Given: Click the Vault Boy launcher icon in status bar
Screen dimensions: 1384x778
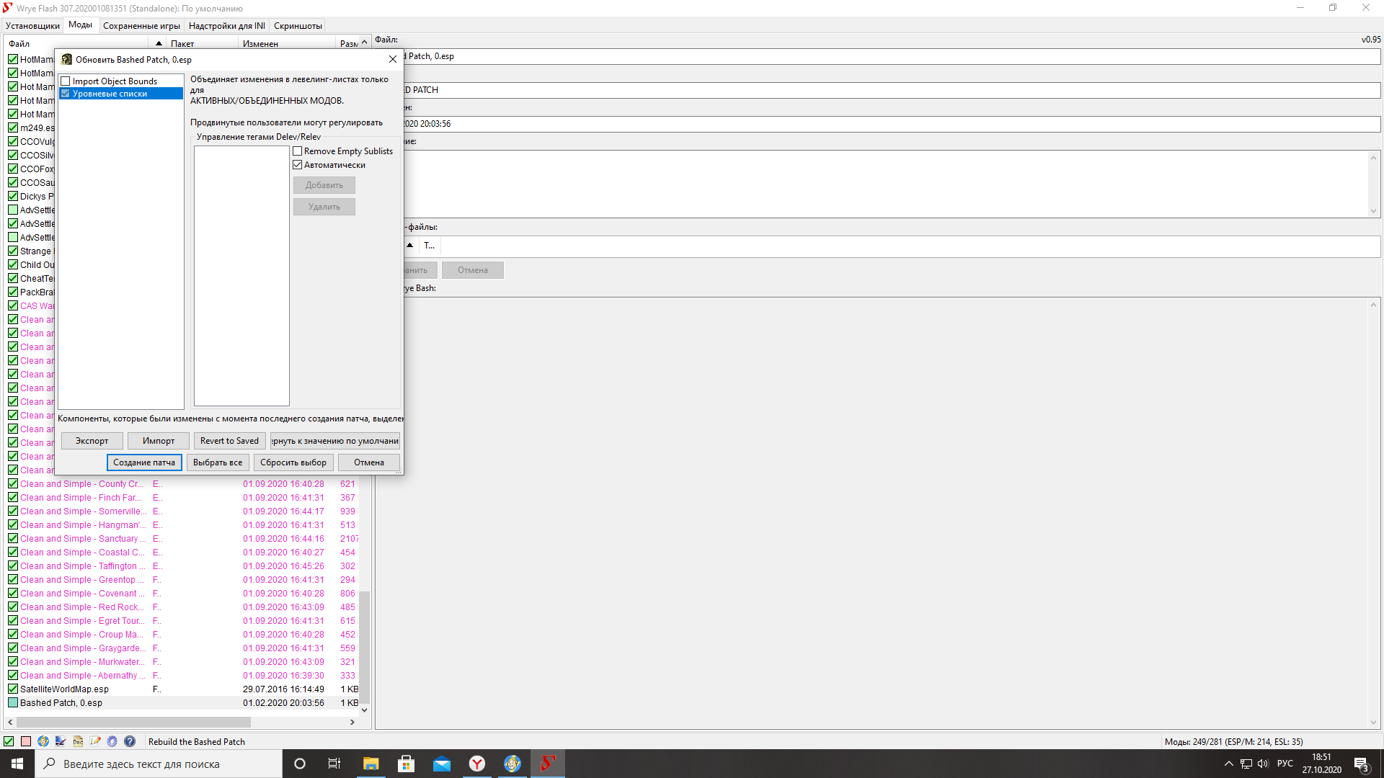Looking at the screenshot, I should click(x=43, y=741).
